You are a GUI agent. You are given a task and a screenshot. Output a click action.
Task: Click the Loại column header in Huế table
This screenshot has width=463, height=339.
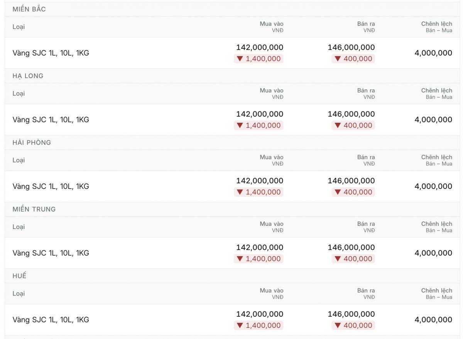point(19,294)
